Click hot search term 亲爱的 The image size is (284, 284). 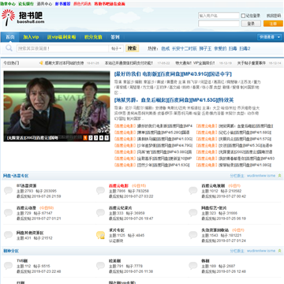tap(220, 49)
